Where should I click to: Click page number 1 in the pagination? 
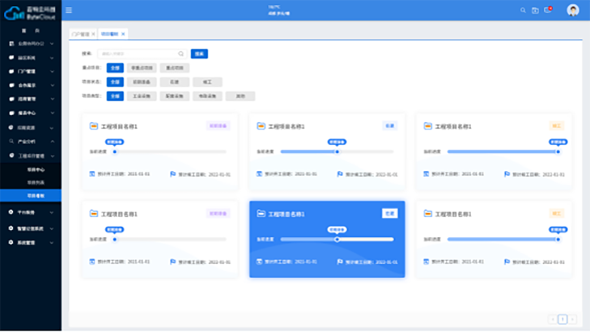(562, 319)
